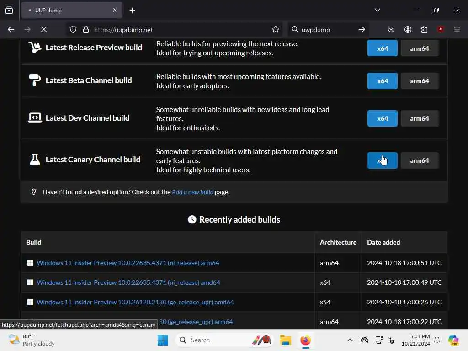
Task: Click the Latest Canary Channel build title
Action: click(x=93, y=160)
